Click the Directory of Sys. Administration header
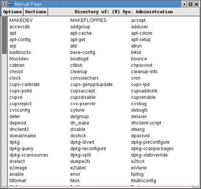This screenshot has height=189, width=201. click(x=124, y=12)
